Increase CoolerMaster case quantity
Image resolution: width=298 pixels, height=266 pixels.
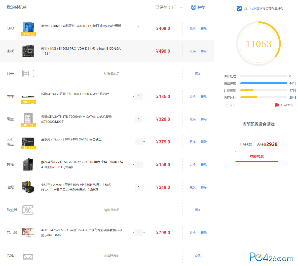[x=144, y=164]
